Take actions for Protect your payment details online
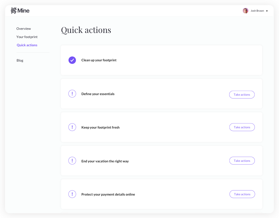 [x=242, y=194]
